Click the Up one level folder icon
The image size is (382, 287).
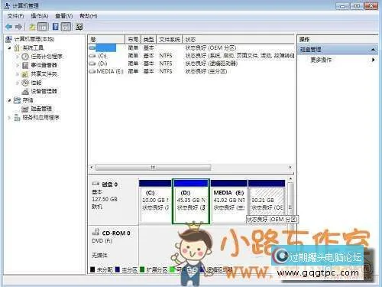[x=32, y=27]
